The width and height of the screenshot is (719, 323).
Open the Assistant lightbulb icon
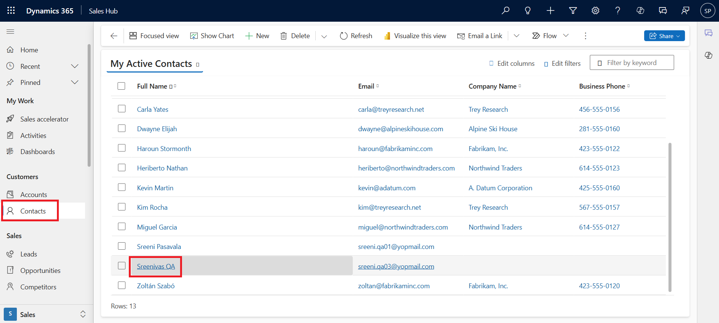[528, 10]
